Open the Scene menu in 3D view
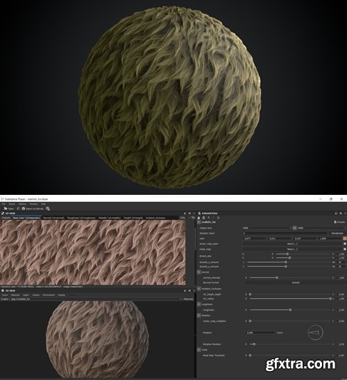Screen dimensions: 347x380 tap(5, 295)
